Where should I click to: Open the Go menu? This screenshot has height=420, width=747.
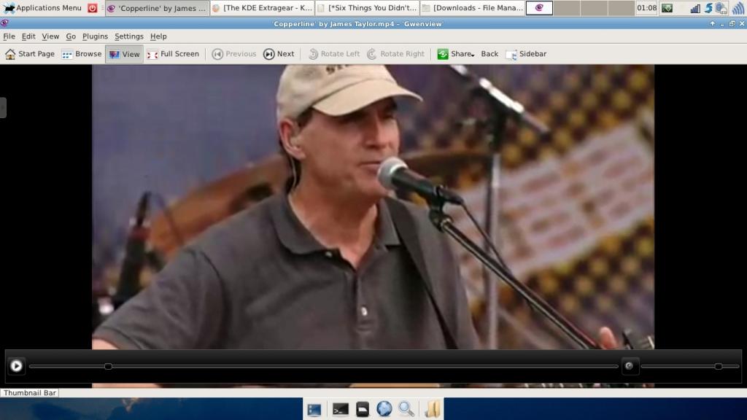click(71, 36)
